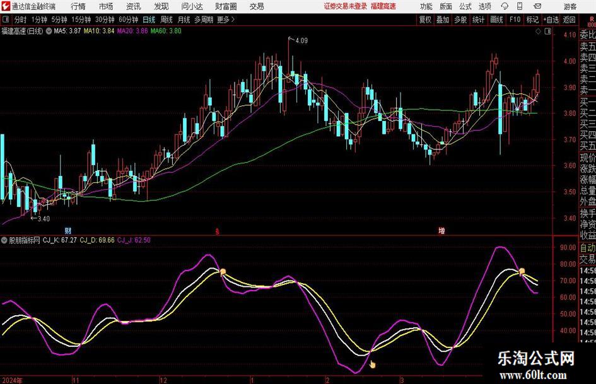596x384 pixels.
Task: Click the 福建高速 stock name in title bar
Action: (383, 6)
